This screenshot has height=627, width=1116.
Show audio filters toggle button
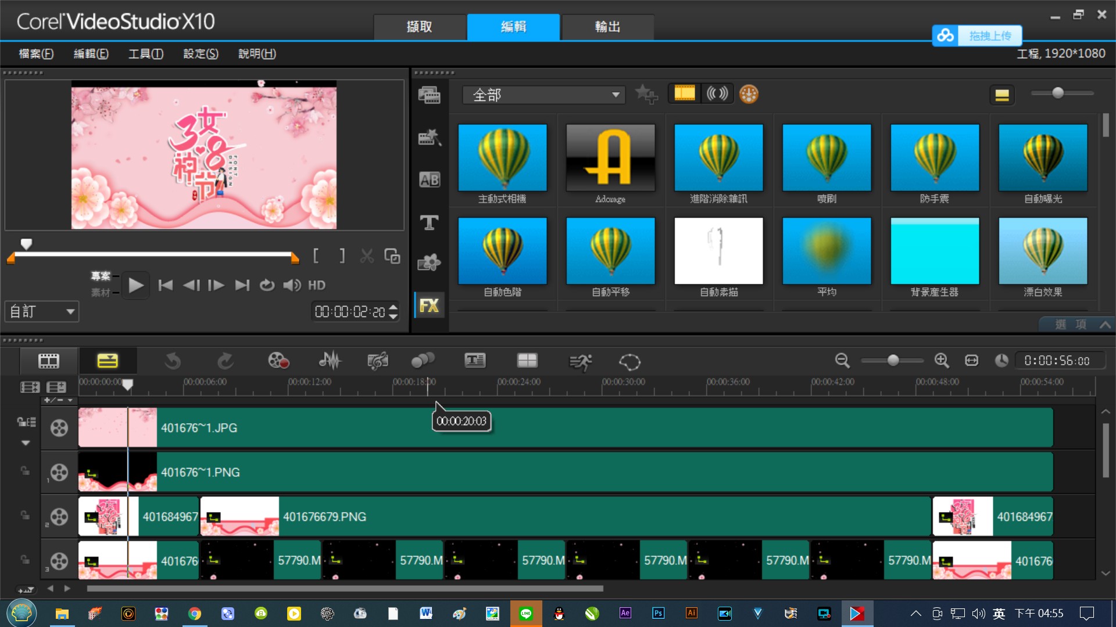tap(717, 93)
